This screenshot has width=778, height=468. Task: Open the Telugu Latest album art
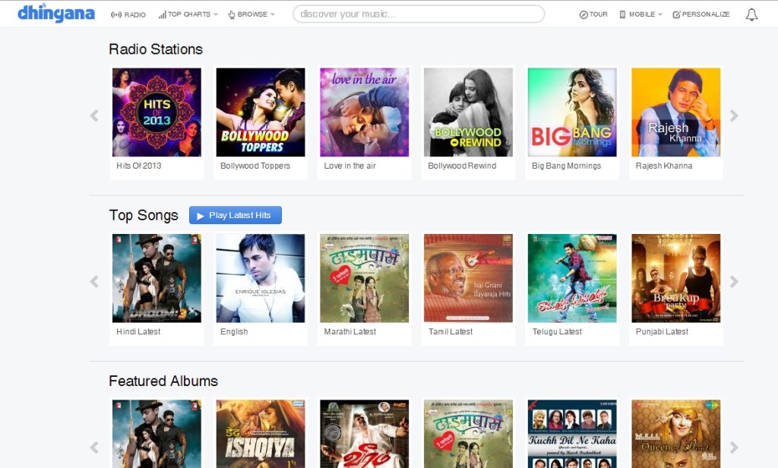click(572, 278)
